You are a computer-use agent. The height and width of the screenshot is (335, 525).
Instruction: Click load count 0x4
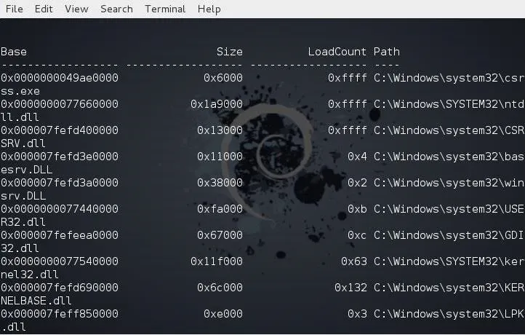click(x=357, y=157)
